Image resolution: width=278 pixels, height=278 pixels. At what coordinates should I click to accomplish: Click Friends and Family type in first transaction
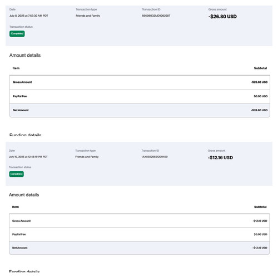click(x=88, y=16)
